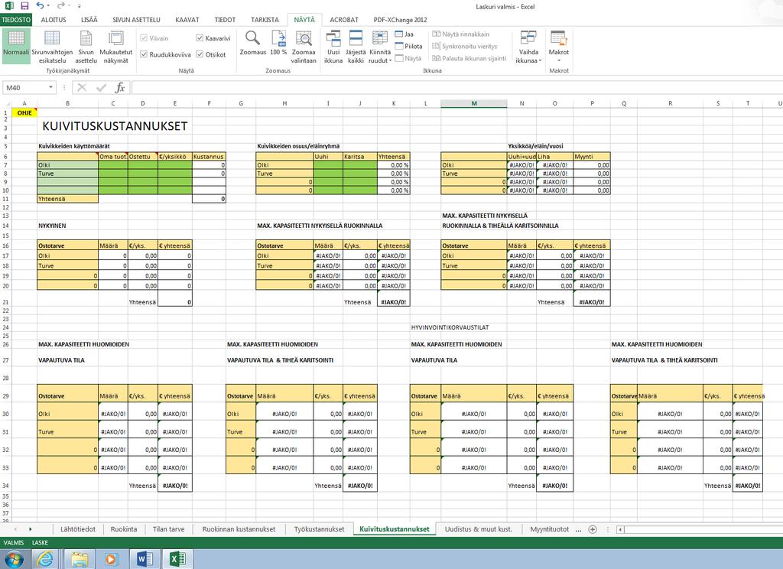Viewport: 783px width, 569px height.
Task: Open the Name Box dropdown arrow
Action: (x=51, y=87)
